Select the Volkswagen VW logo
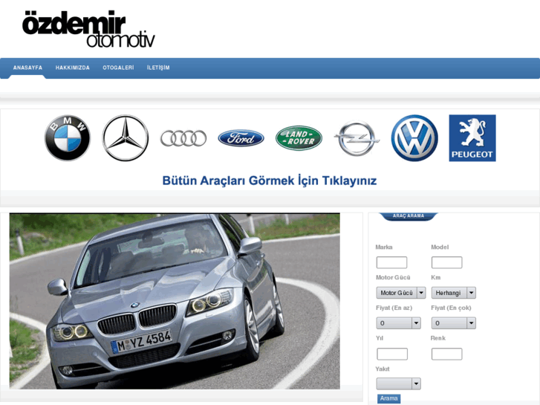 (414, 138)
